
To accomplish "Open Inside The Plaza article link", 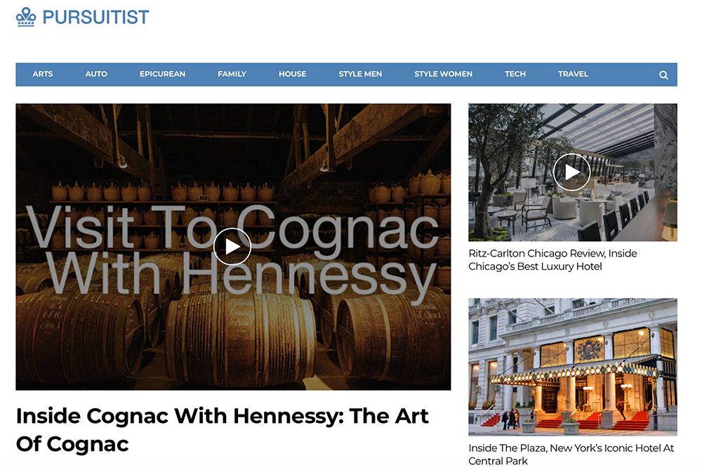I will tap(571, 455).
